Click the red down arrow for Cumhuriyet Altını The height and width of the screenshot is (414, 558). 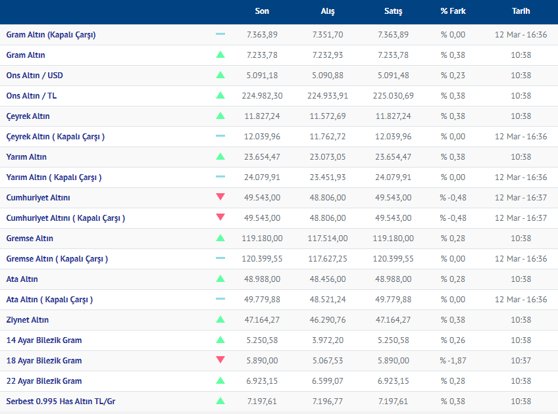click(220, 197)
